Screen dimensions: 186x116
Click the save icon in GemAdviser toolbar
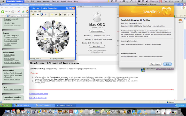pyautogui.click(x=37, y=15)
